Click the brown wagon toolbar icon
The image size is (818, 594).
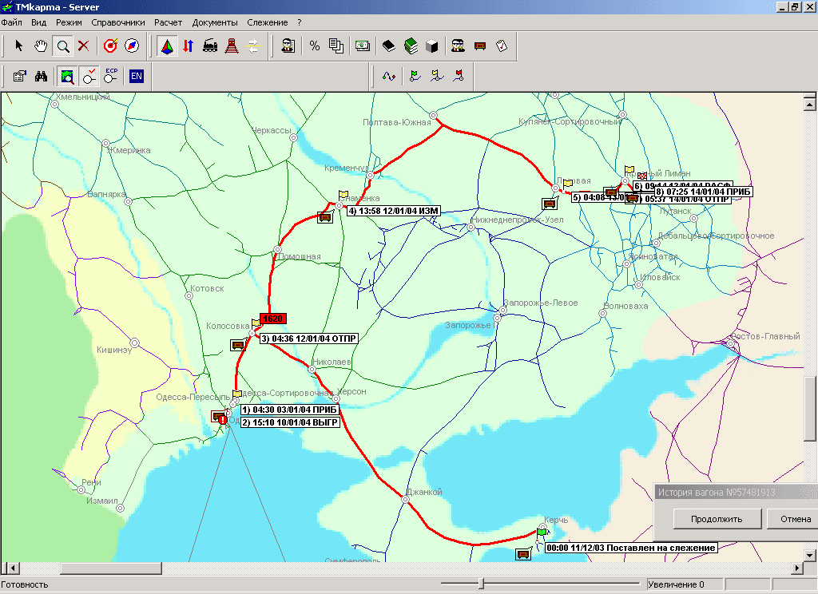coord(480,46)
